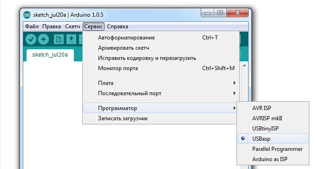Select Исправить кодировку и перезагрузить
Viewport: 315px width, 169px height.
(x=161, y=58)
